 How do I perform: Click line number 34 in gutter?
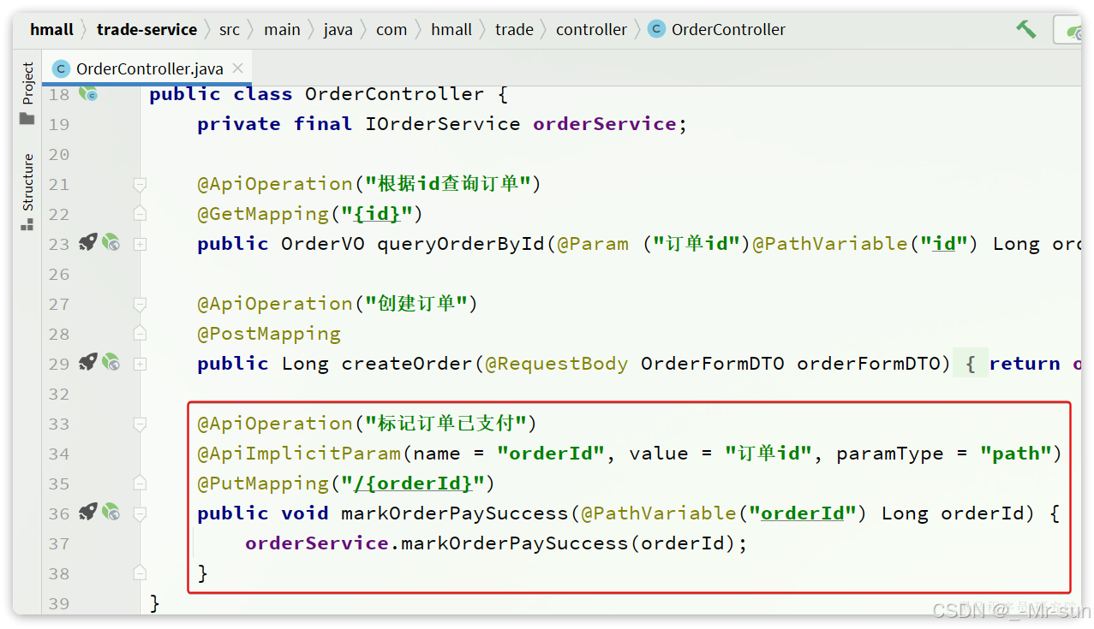click(x=58, y=454)
